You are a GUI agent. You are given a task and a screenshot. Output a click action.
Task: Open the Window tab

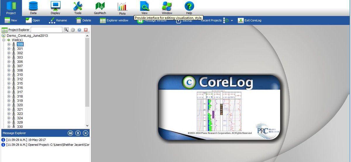[x=167, y=8]
